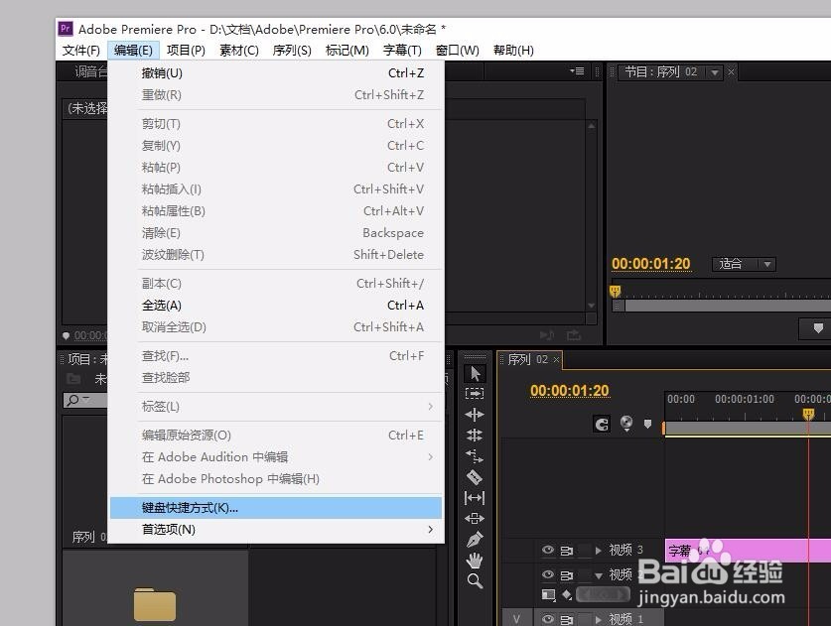Click the folder bin thumbnail in project panel
The height and width of the screenshot is (626, 831).
(x=155, y=604)
